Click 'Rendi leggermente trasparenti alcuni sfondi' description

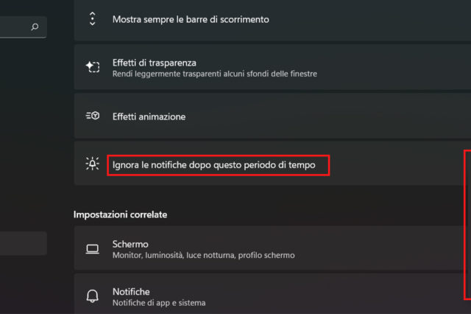215,74
